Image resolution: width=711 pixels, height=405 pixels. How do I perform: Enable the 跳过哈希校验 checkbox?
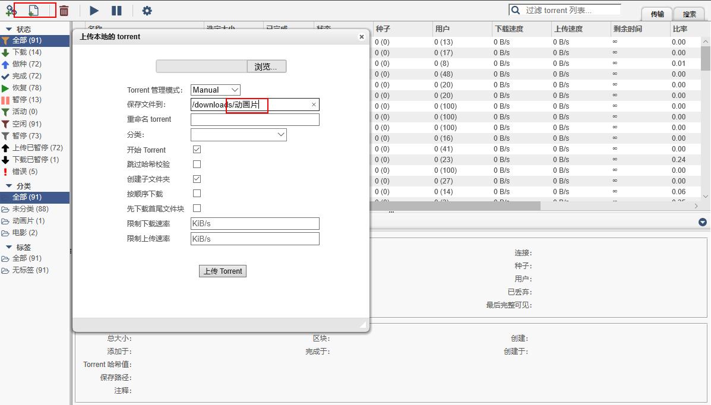click(197, 164)
